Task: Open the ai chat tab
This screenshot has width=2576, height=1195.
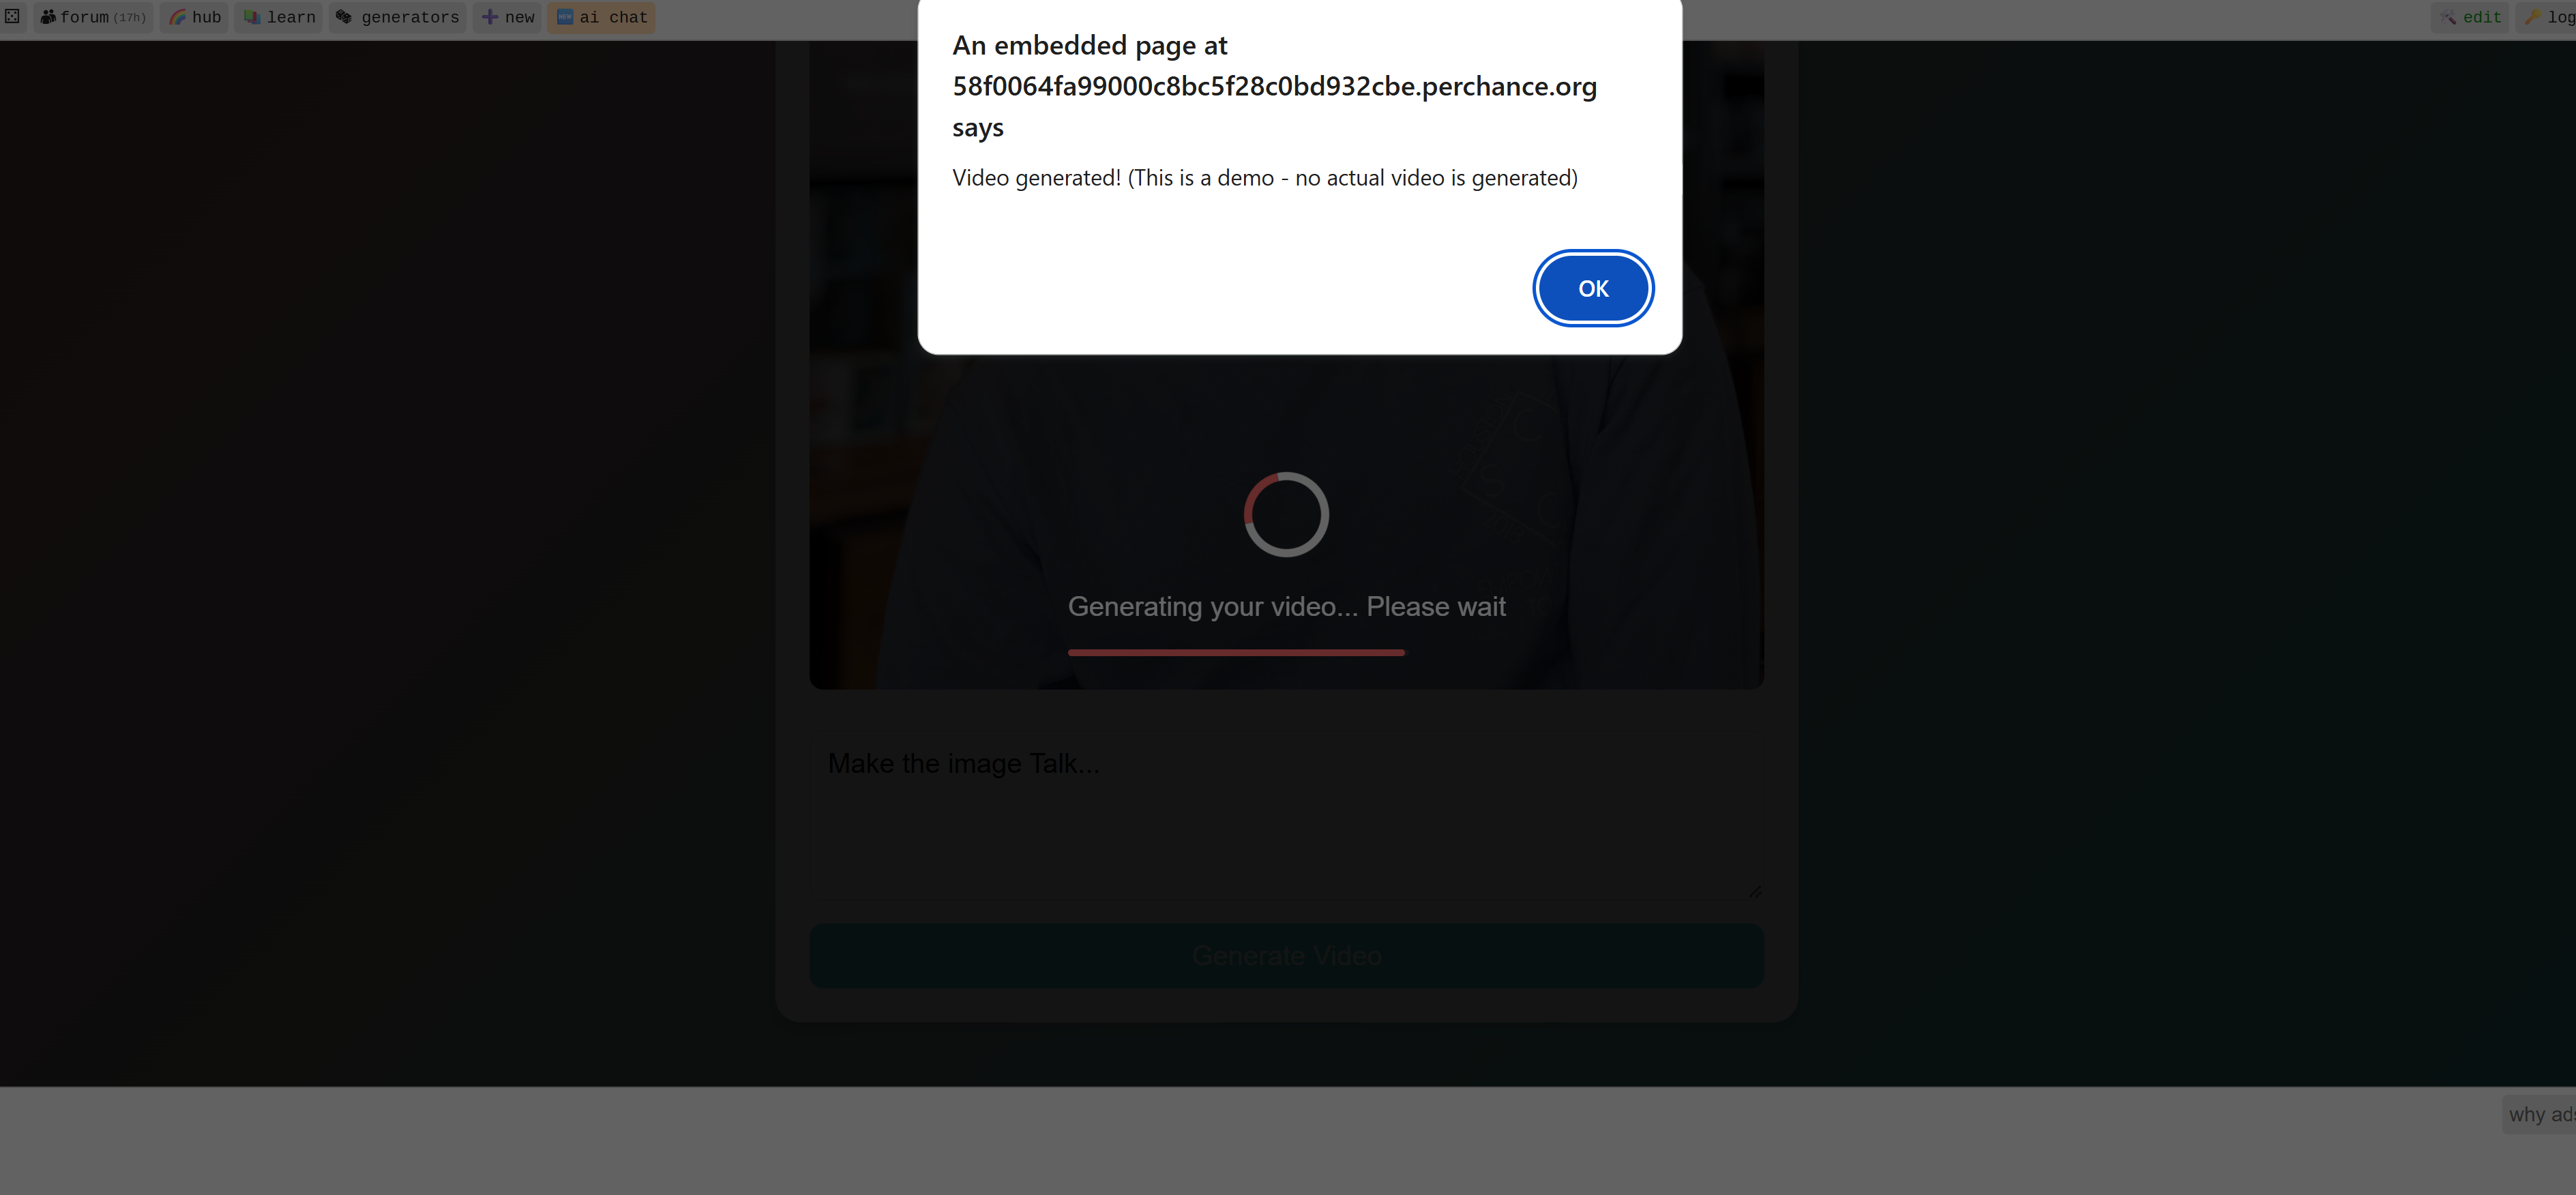Action: coord(601,17)
